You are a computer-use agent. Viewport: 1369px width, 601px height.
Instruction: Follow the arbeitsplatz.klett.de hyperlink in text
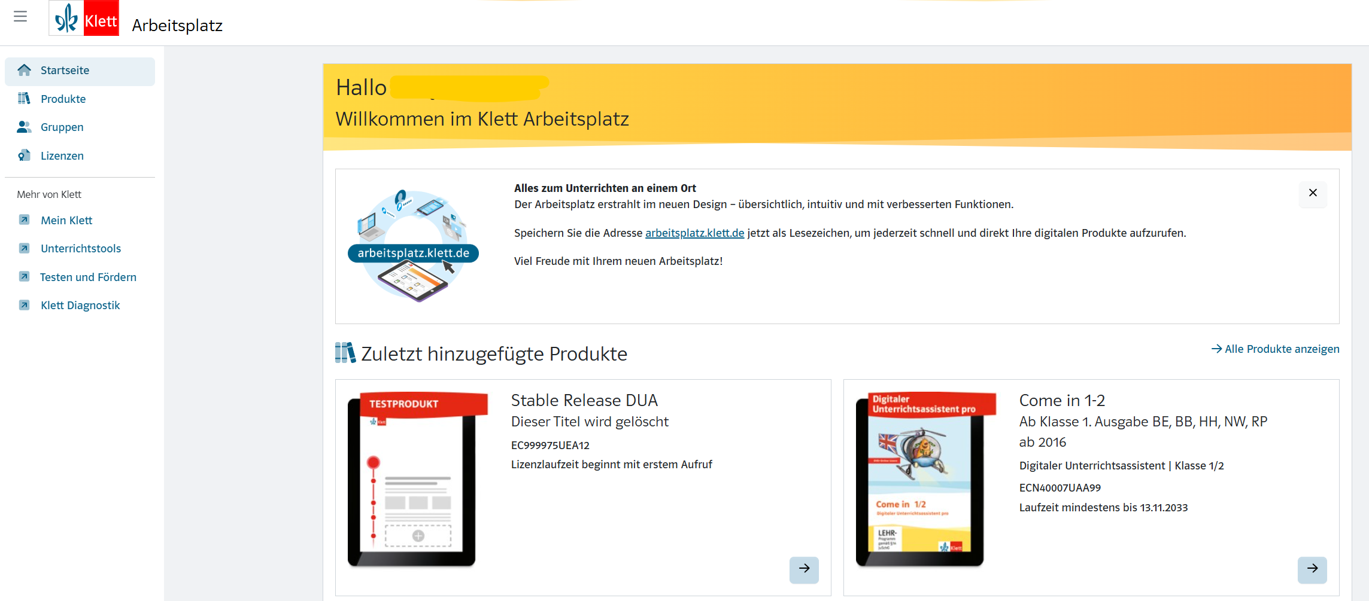point(694,233)
